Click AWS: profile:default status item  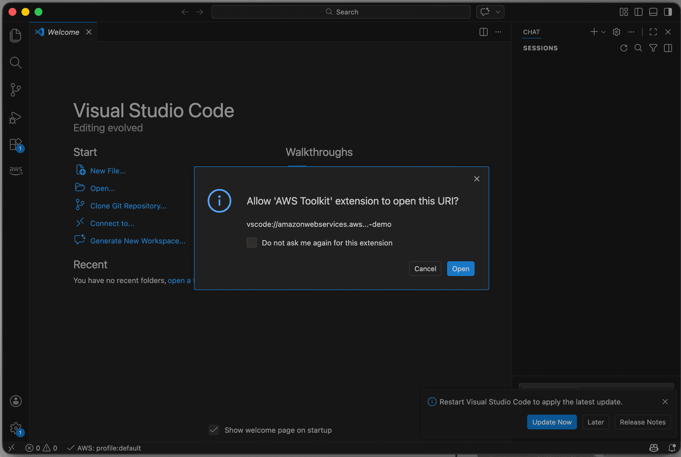(104, 448)
